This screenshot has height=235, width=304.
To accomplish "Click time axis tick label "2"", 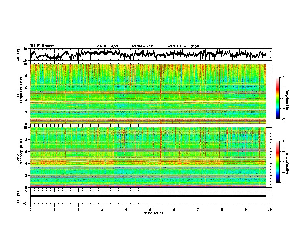I will click(x=78, y=210).
